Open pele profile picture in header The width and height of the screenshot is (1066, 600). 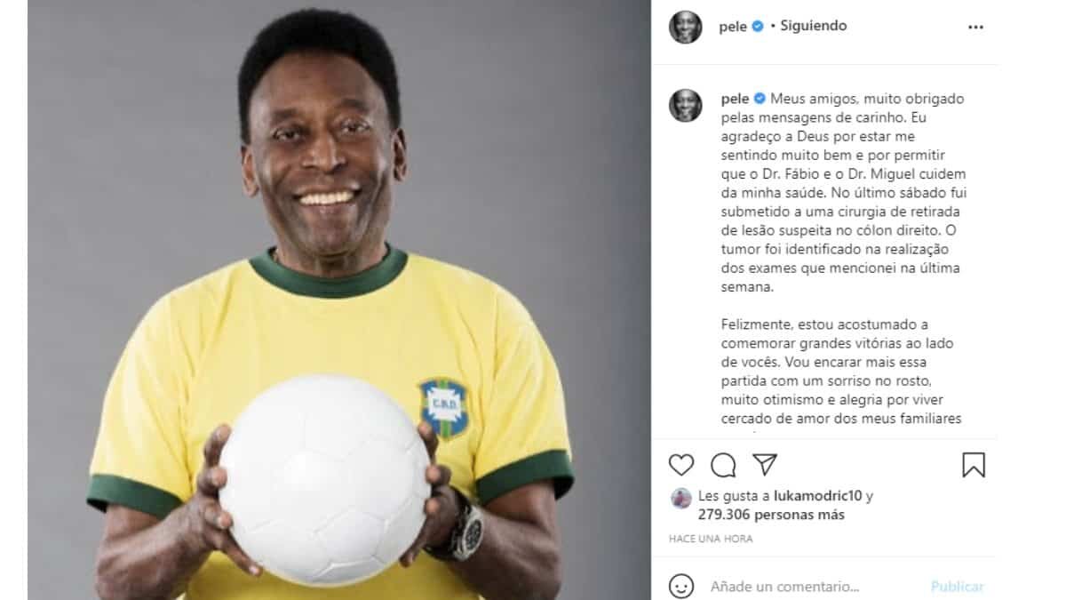685,27
